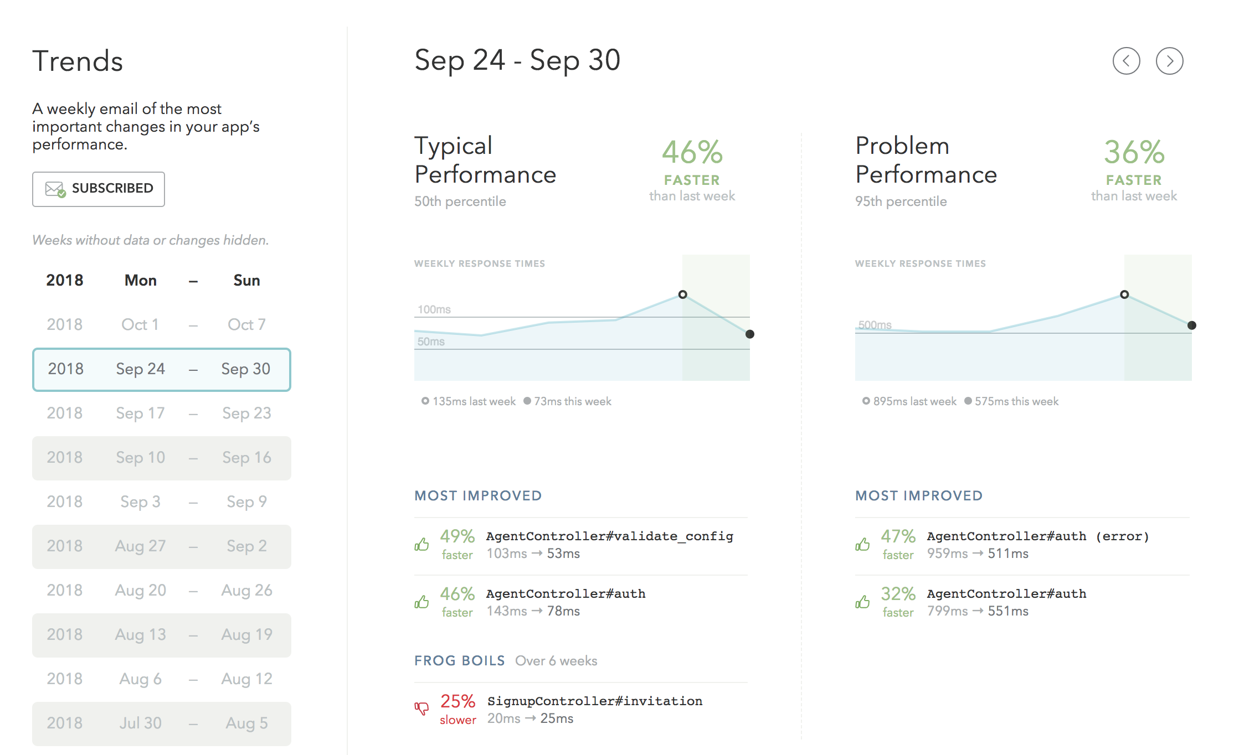Click the right navigation arrow button
The image size is (1234, 755).
point(1169,61)
